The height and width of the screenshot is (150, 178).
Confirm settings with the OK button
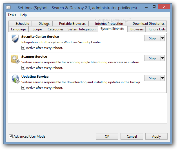point(107,136)
